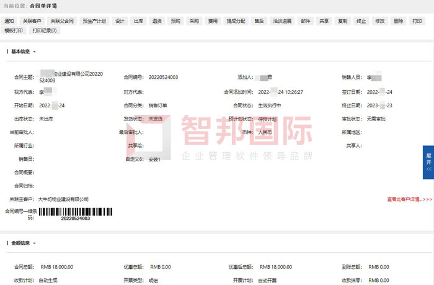The image size is (434, 285).
Task: Click the 售后 button
Action: pyautogui.click(x=259, y=20)
